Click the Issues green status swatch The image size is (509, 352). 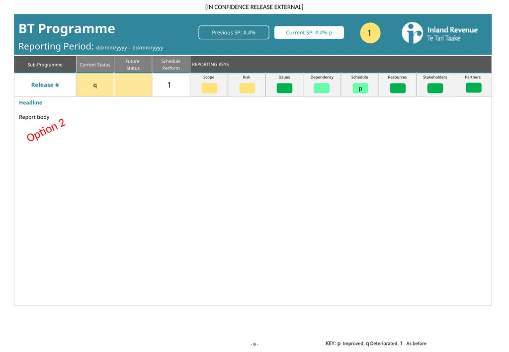pos(284,88)
